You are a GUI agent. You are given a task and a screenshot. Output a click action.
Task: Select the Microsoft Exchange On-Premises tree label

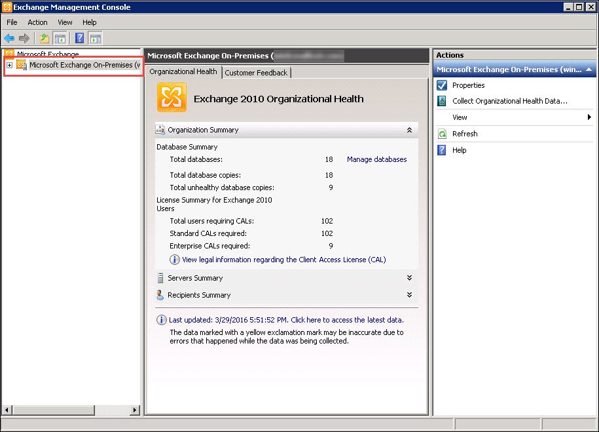pos(85,65)
